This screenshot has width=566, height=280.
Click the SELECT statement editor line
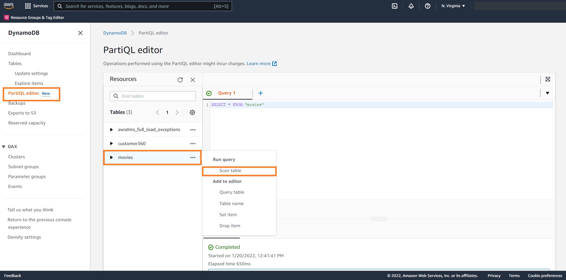coord(381,105)
